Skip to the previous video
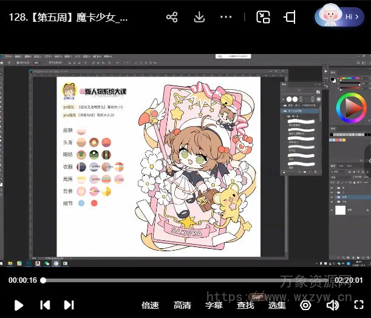371x318 pixels. tap(45, 305)
